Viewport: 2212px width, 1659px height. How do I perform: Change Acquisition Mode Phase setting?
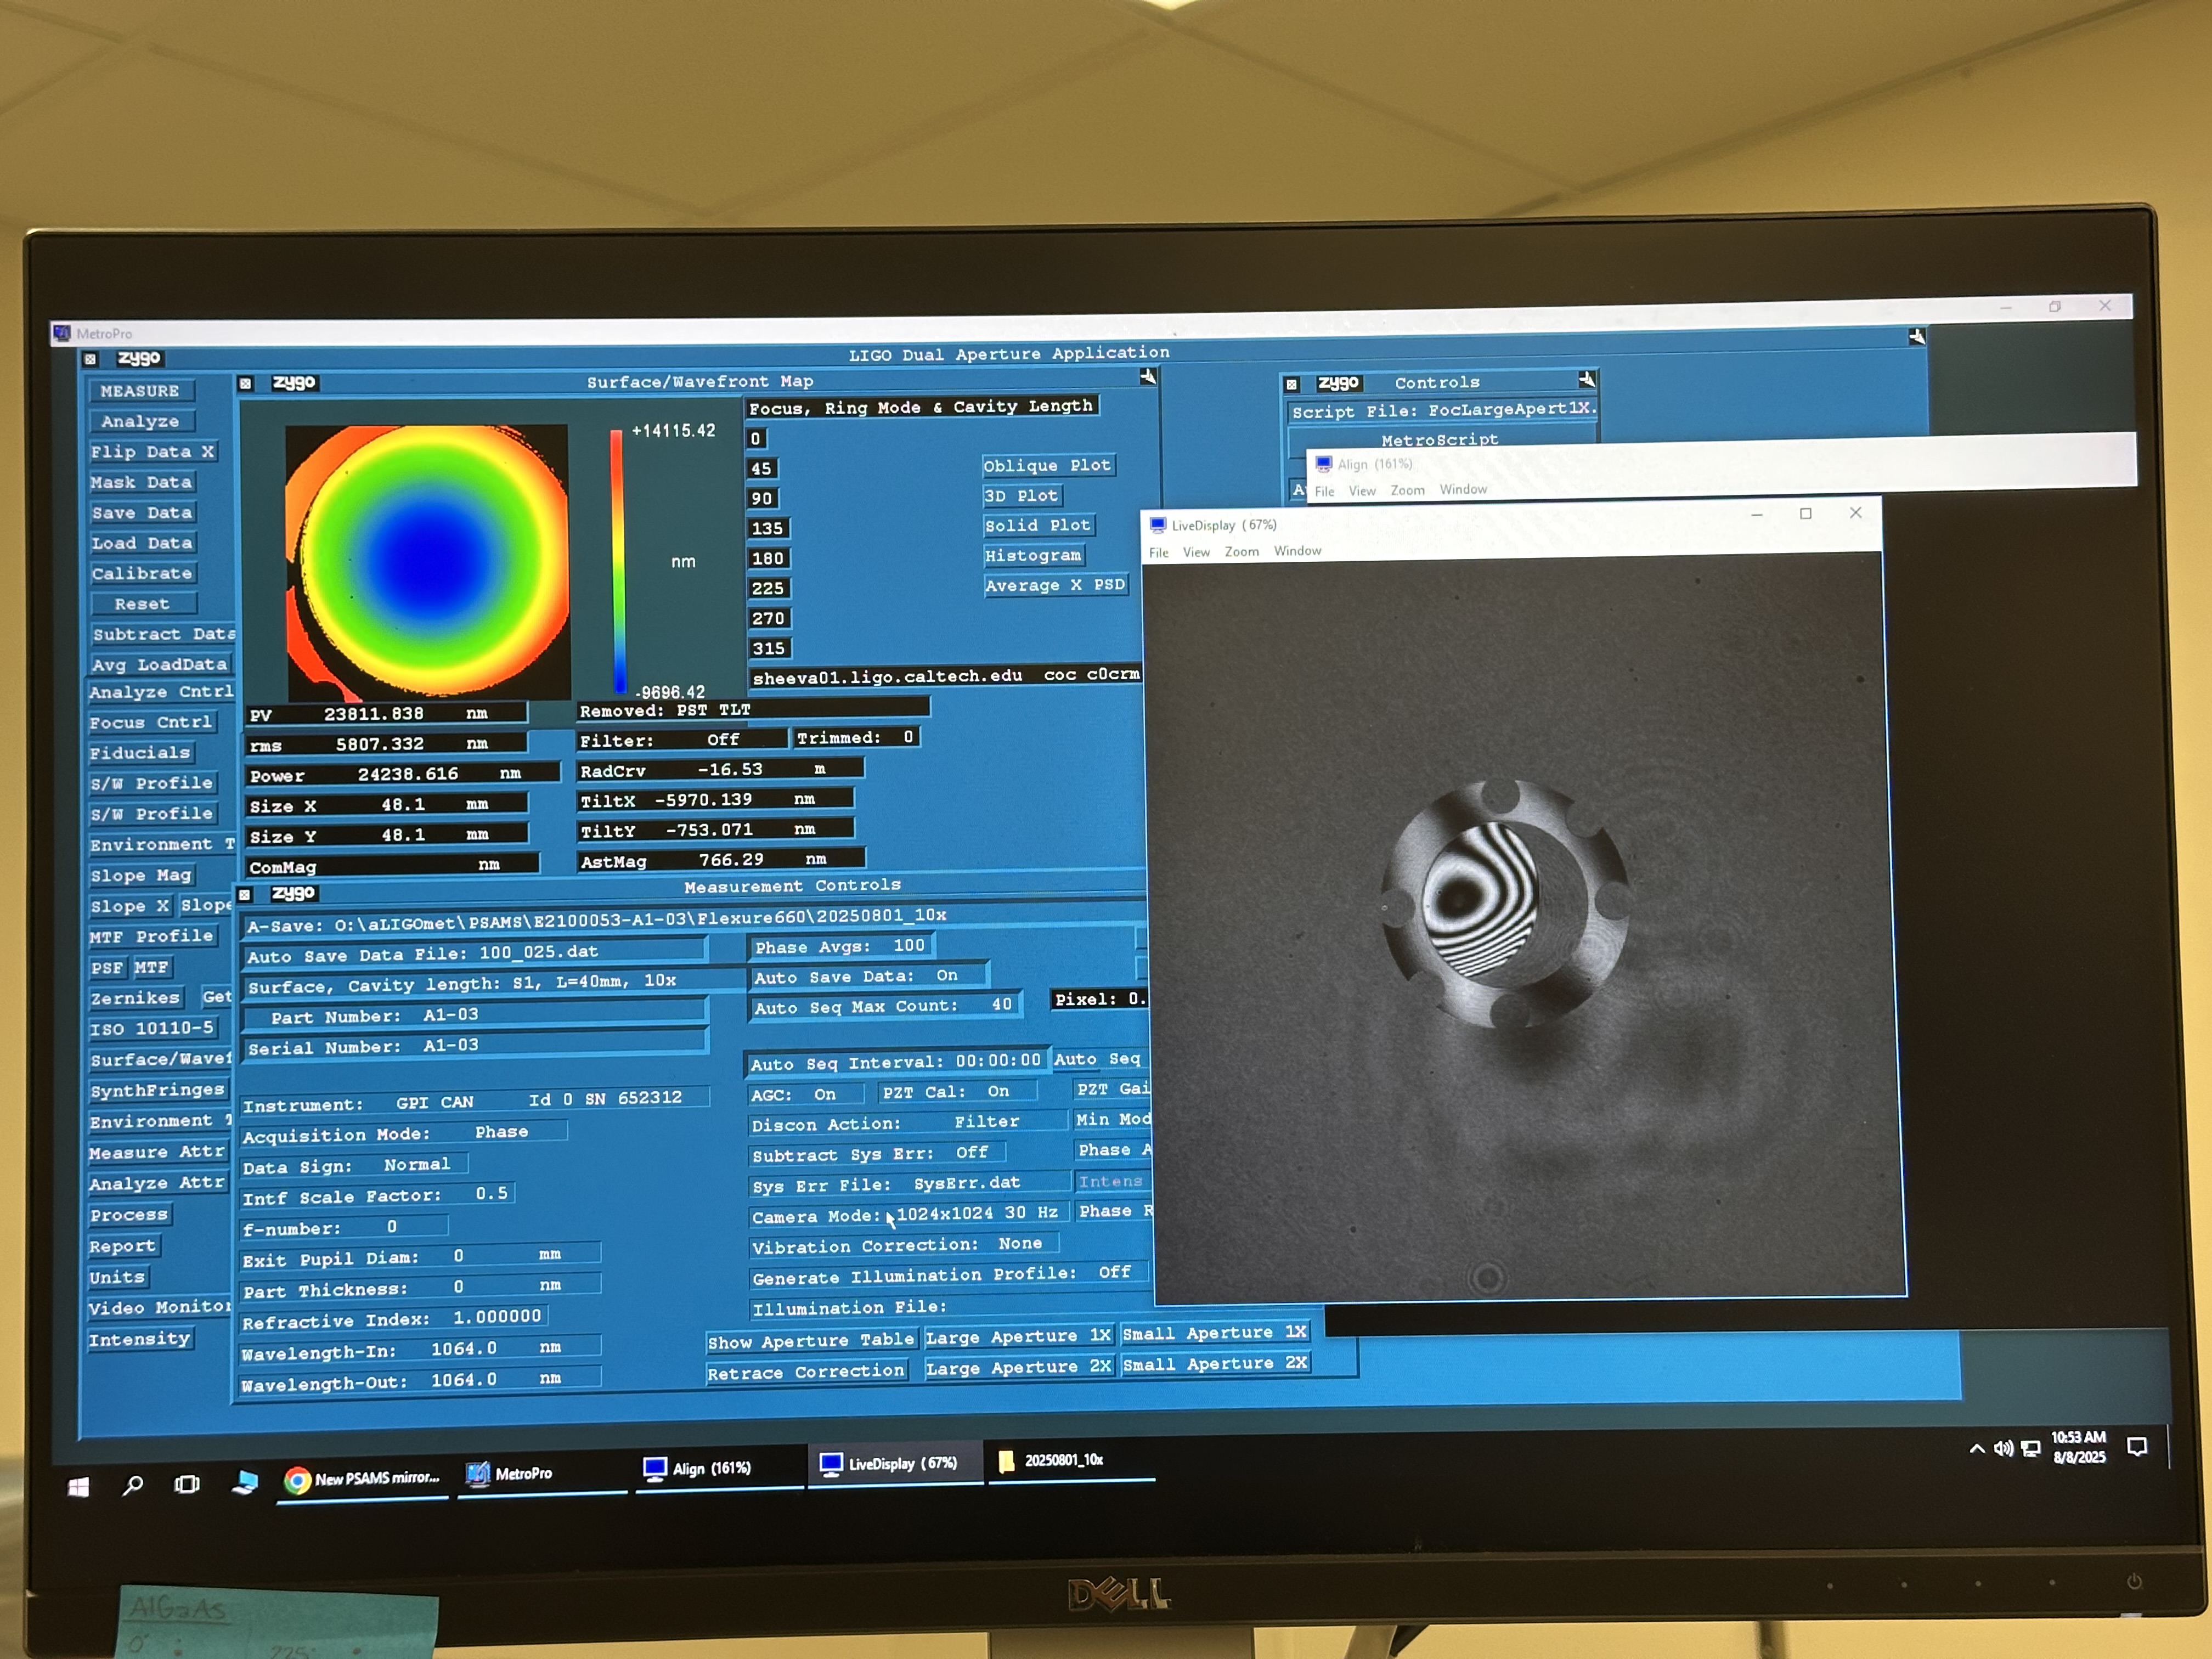point(405,1133)
